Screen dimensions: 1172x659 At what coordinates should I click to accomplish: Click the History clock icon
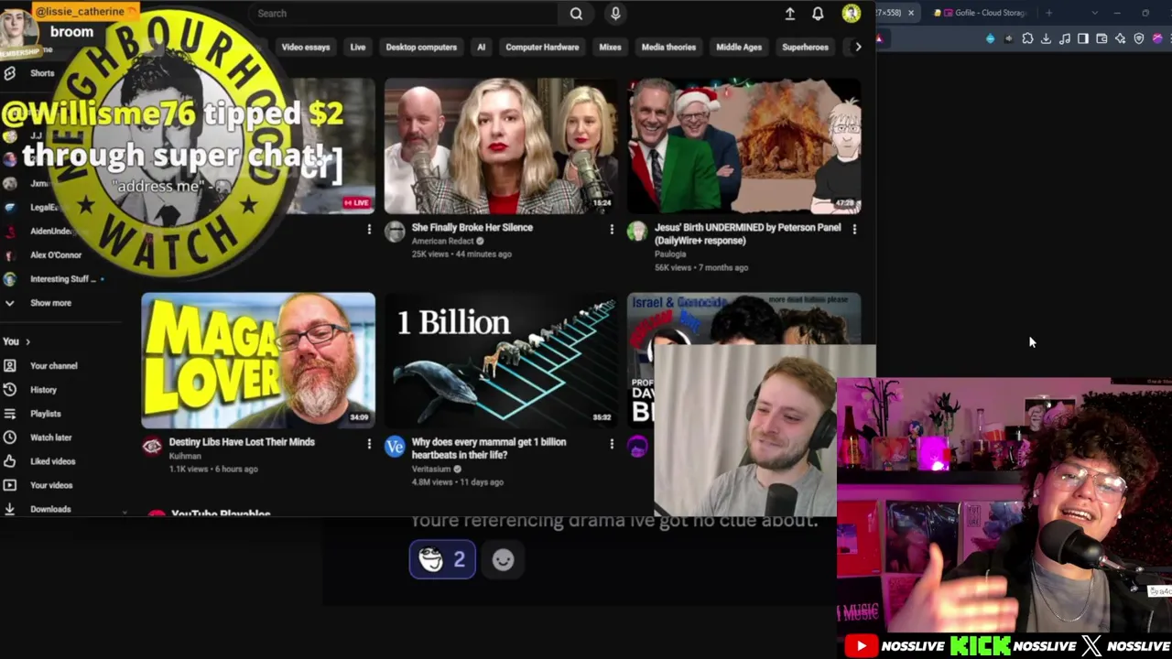pos(10,390)
